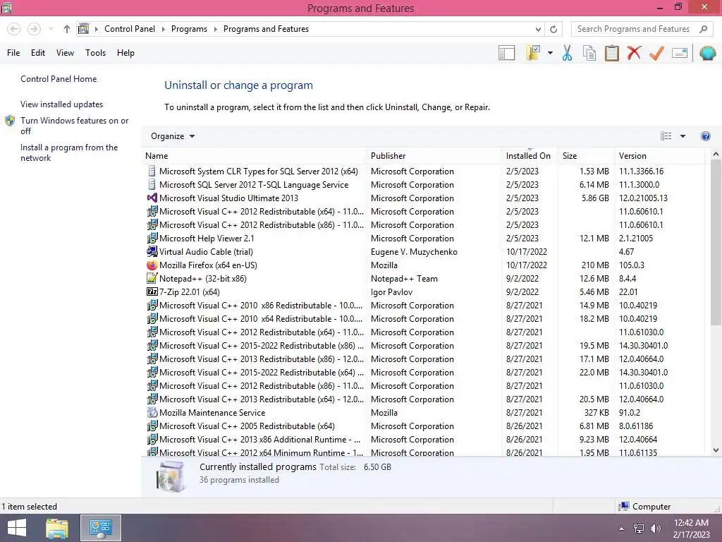Open Turn Windows features on or off
Image resolution: width=722 pixels, height=542 pixels.
[74, 126]
